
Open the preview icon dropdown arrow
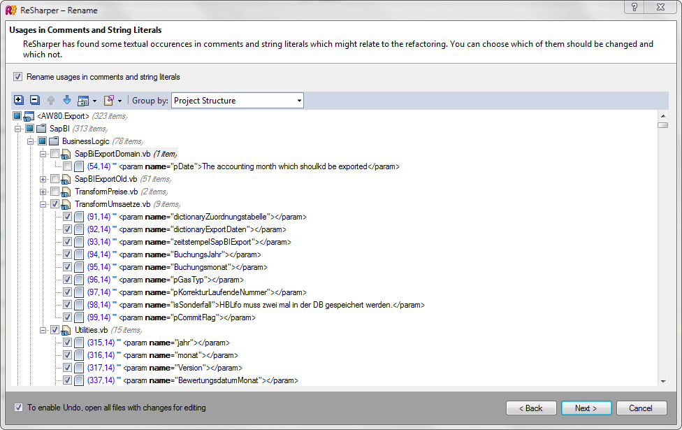(94, 101)
